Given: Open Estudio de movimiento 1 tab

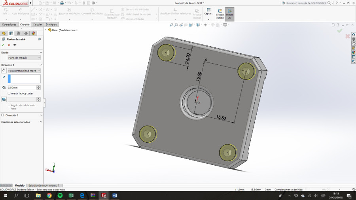Looking at the screenshot, I should point(44,185).
